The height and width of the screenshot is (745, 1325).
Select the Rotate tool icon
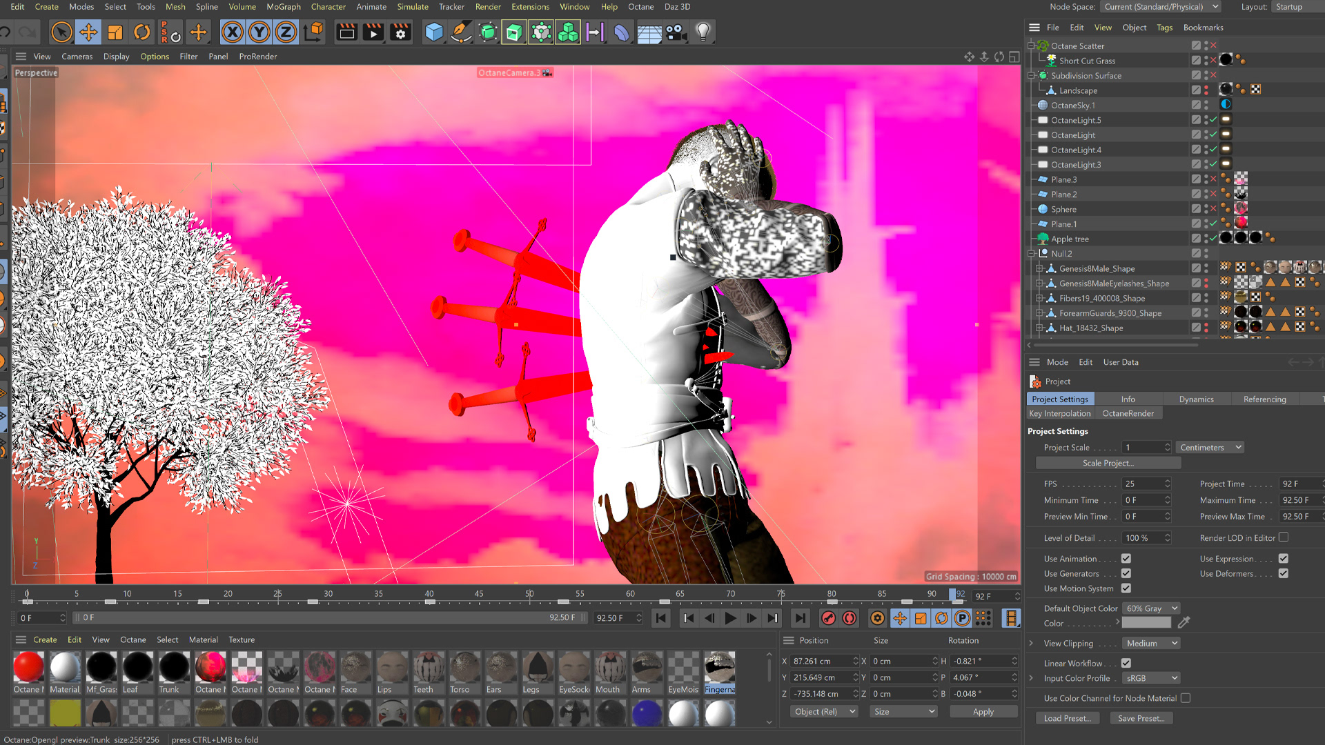(x=142, y=32)
